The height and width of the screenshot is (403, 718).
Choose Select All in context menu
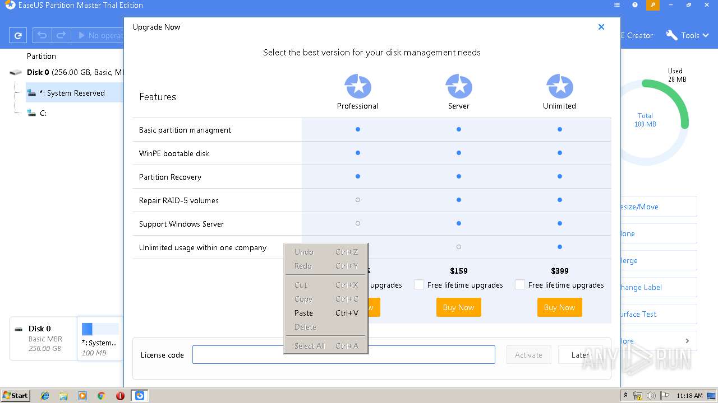[x=326, y=346]
